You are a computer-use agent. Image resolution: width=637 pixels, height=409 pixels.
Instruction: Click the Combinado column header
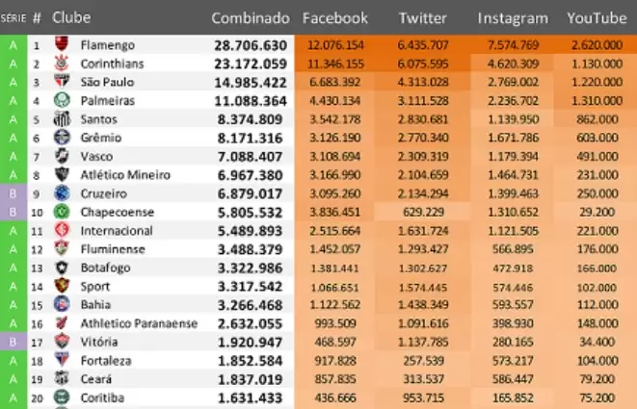click(250, 18)
